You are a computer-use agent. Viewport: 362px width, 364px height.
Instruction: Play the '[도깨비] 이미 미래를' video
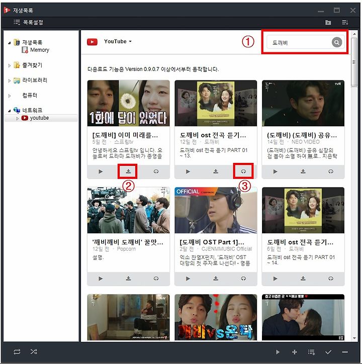pyautogui.click(x=101, y=171)
